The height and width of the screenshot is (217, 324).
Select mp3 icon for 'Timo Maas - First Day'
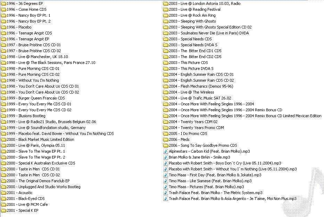166,175
